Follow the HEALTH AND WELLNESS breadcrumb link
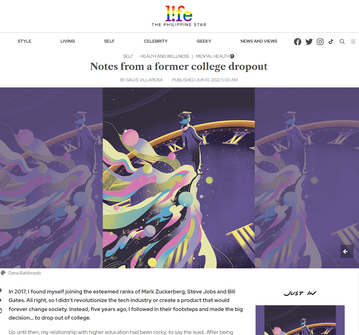The width and height of the screenshot is (359, 335). (x=164, y=56)
